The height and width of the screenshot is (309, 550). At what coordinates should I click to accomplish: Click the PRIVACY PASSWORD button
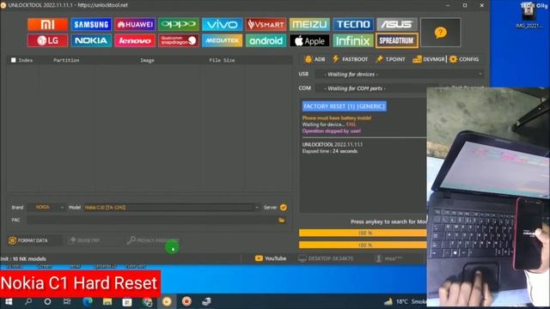click(153, 240)
